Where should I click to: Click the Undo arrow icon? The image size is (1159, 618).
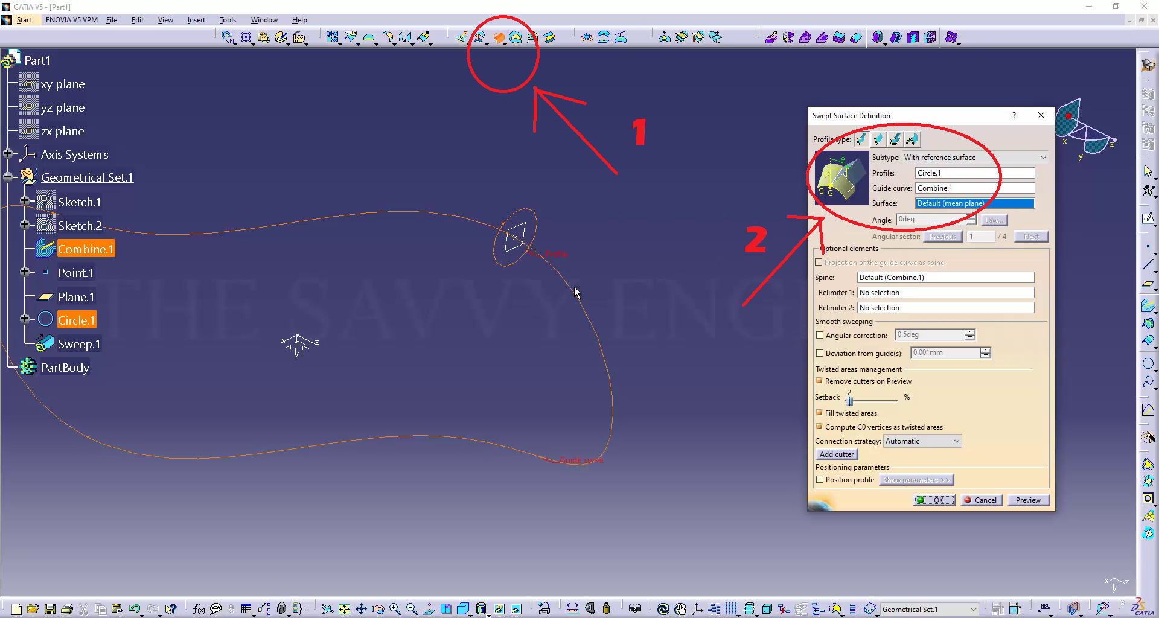pyautogui.click(x=134, y=609)
